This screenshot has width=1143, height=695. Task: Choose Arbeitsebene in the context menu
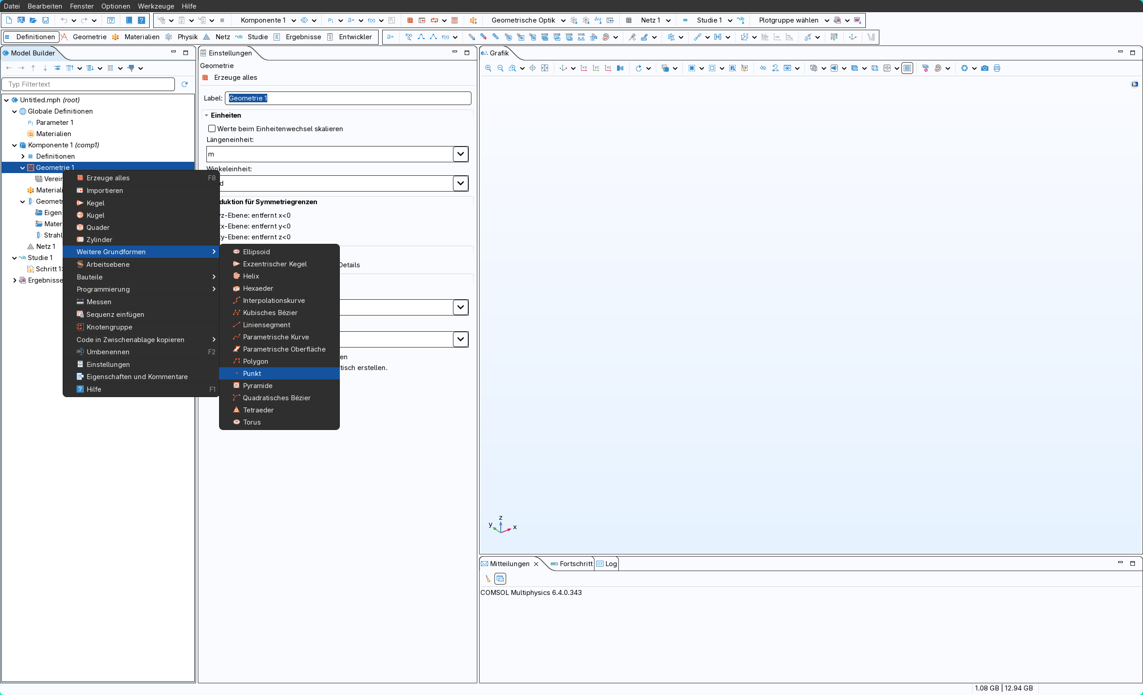108,265
